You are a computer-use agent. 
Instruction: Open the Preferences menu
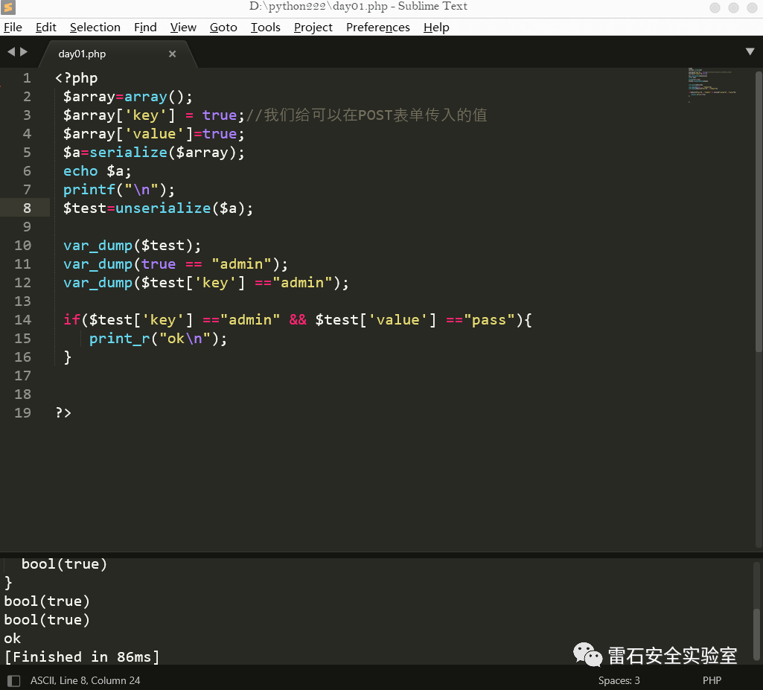coord(377,28)
